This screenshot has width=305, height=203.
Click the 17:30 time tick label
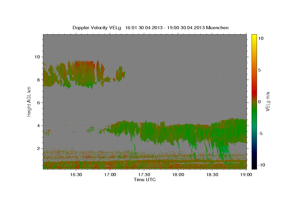pyautogui.click(x=144, y=175)
